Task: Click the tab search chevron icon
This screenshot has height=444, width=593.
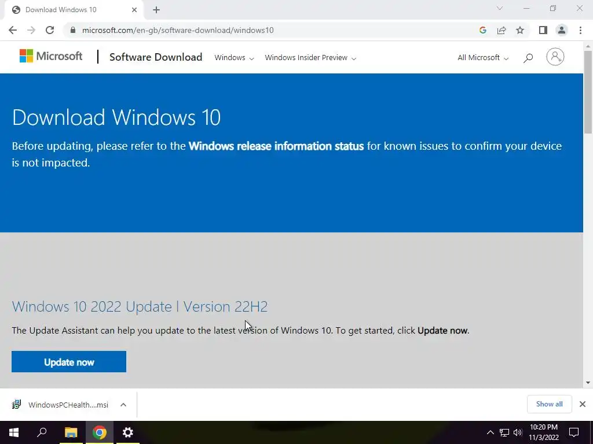Action: point(500,8)
